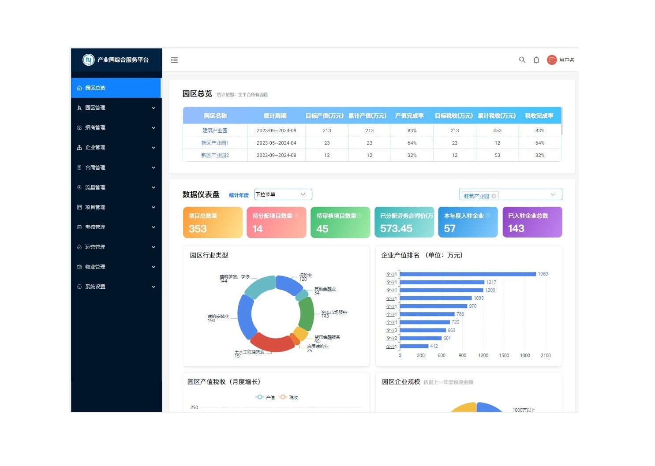Click the search magnifier icon
The image size is (655, 466).
tap(522, 60)
